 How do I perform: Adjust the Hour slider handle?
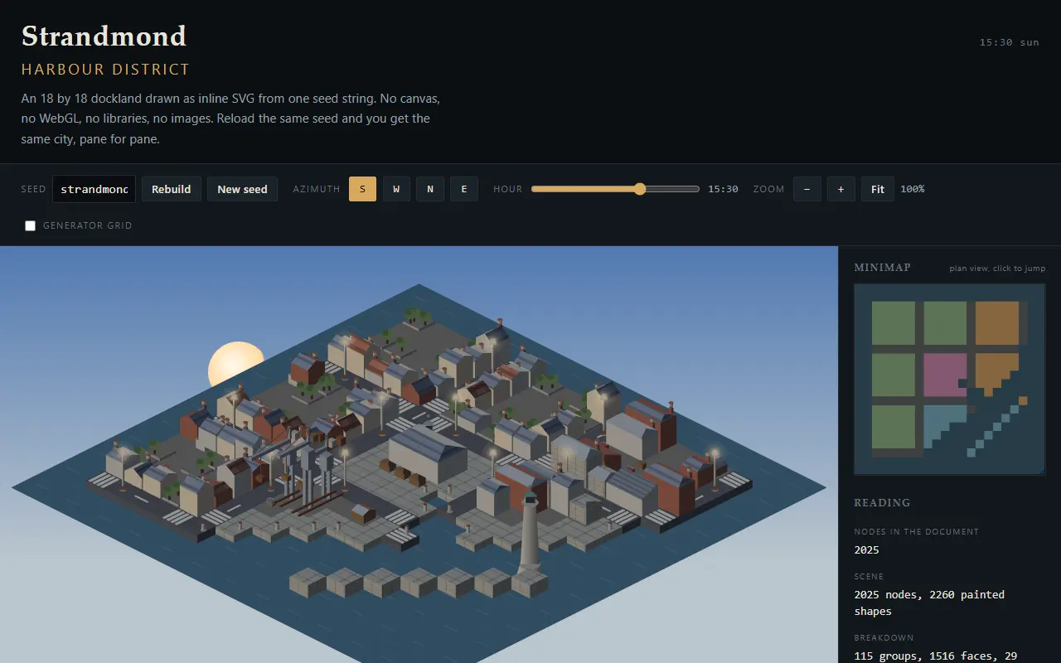(640, 189)
